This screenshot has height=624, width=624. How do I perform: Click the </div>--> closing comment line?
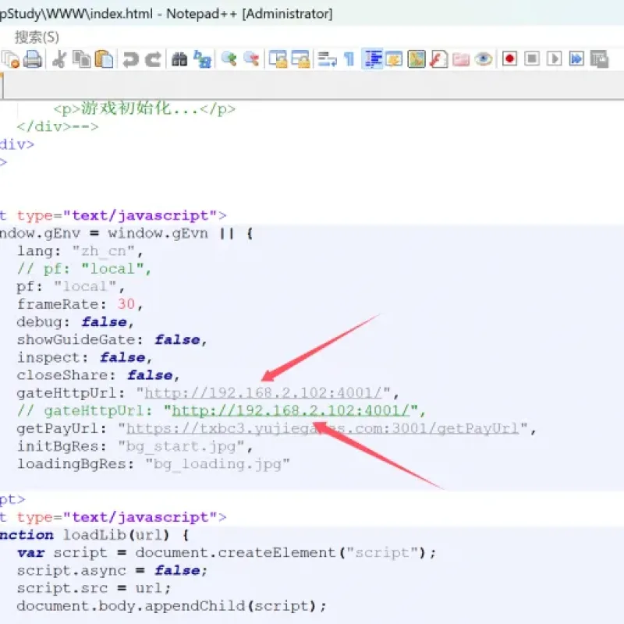57,127
